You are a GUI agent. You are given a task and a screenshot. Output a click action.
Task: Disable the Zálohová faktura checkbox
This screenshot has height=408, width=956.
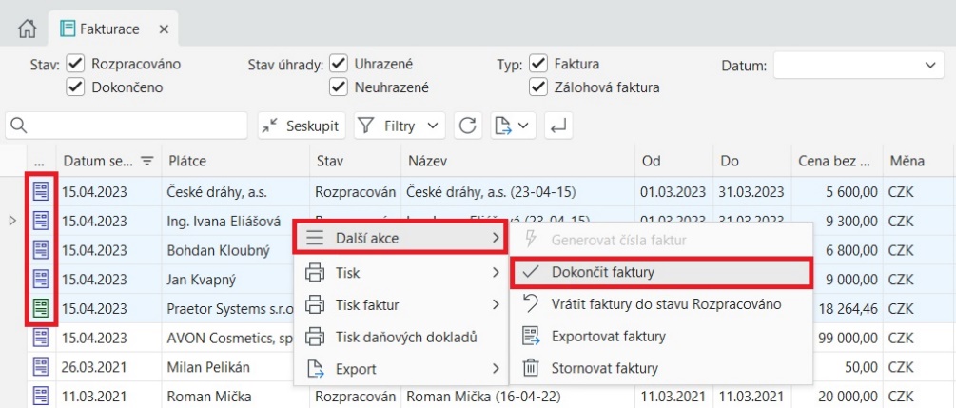537,87
